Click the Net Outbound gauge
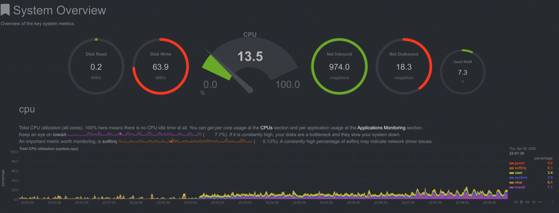Viewport: 559px width, 213px height. [404, 66]
